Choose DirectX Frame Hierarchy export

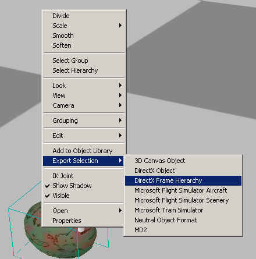(183, 180)
